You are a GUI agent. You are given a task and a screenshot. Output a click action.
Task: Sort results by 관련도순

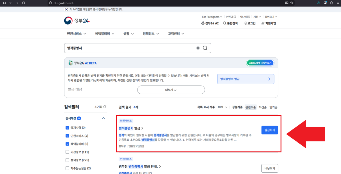pyautogui.click(x=250, y=107)
